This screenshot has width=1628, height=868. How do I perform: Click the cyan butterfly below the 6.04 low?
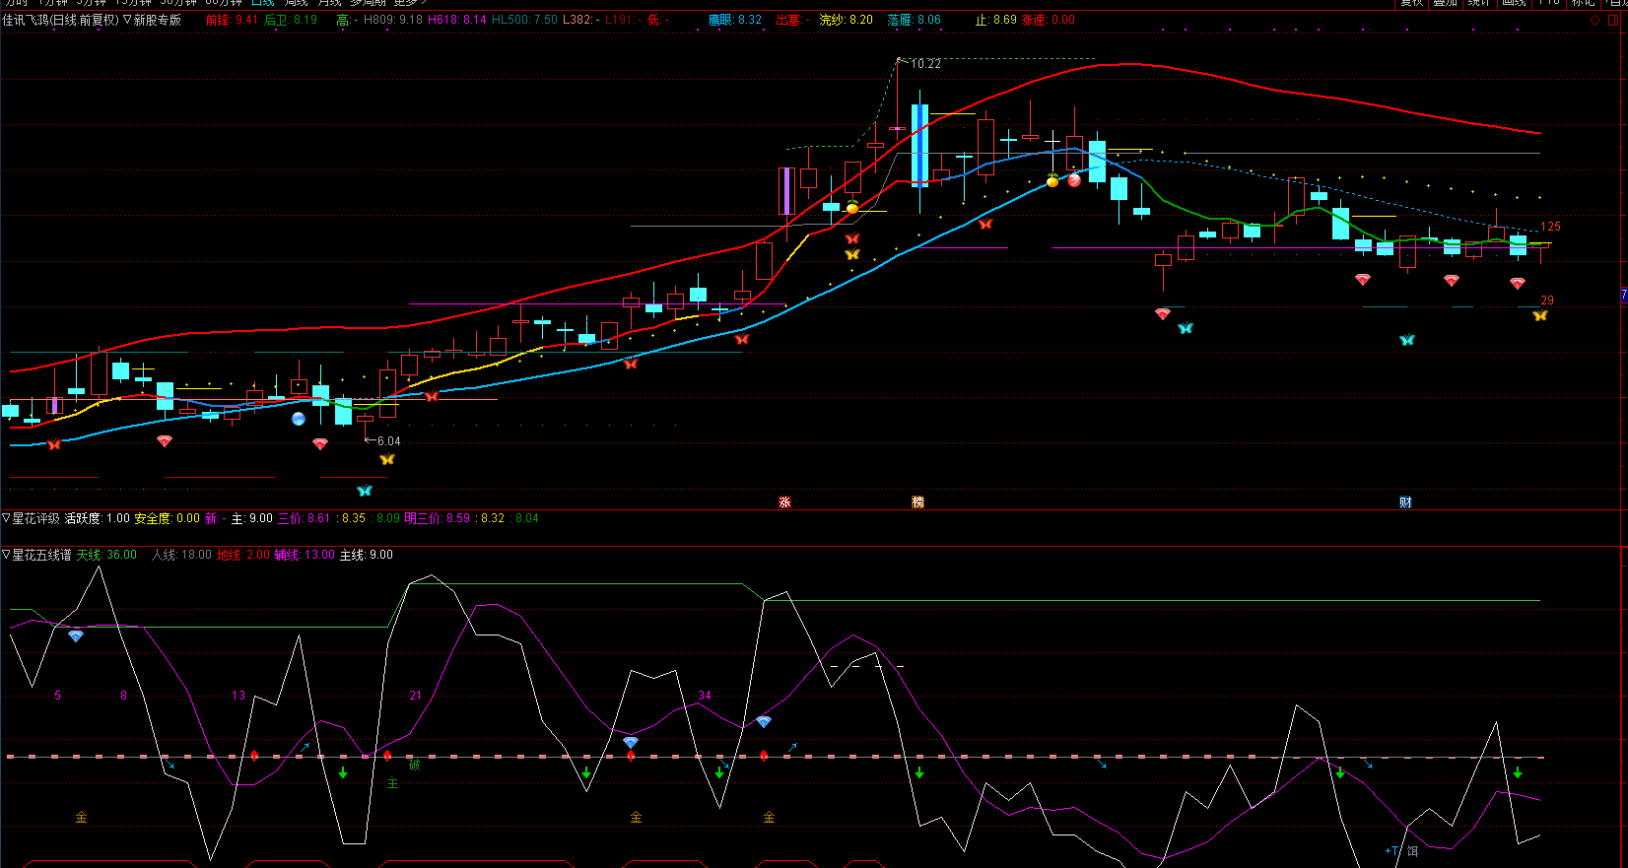pos(365,491)
